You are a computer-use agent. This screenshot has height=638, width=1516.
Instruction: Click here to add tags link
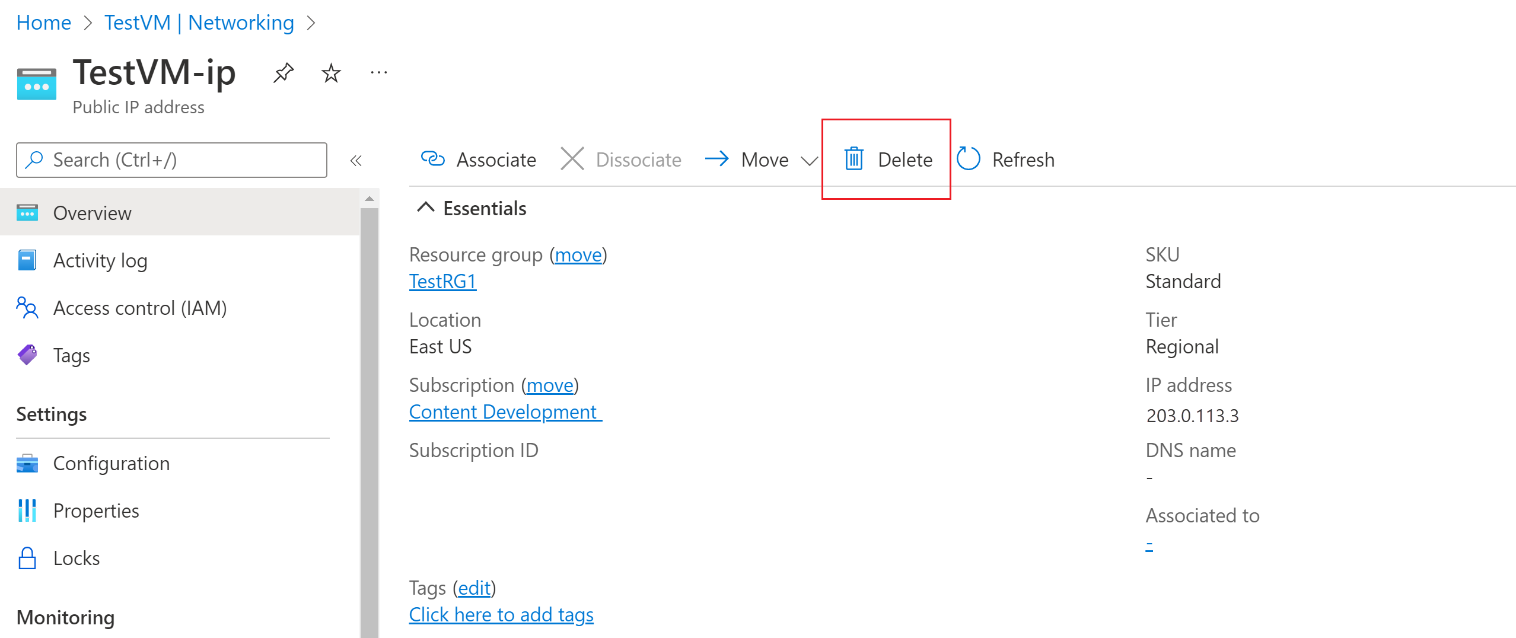point(501,614)
